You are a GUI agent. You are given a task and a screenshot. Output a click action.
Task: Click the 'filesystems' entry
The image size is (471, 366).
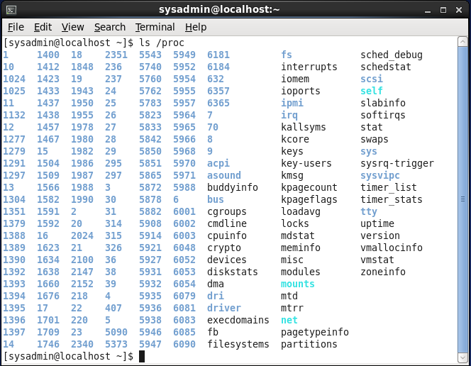(x=238, y=344)
